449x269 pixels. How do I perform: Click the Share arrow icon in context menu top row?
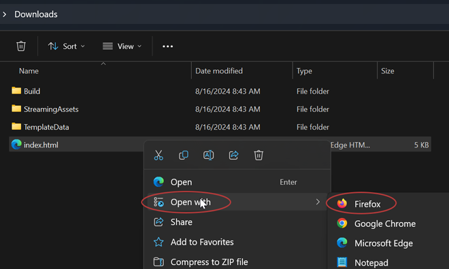click(x=233, y=156)
